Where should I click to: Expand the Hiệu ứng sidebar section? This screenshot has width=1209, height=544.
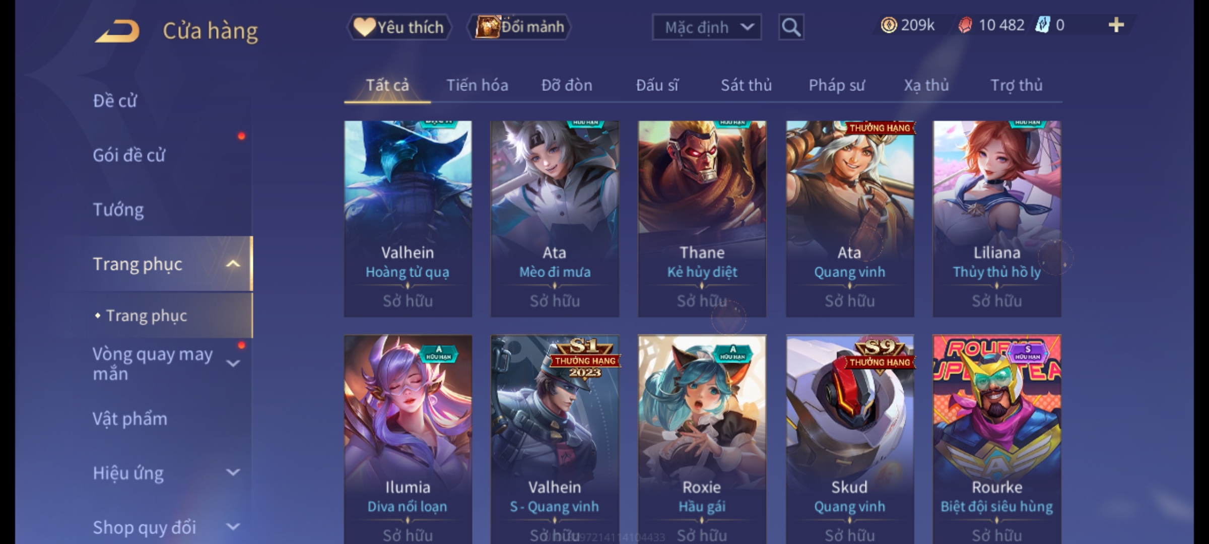pos(233,472)
